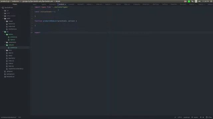The height and width of the screenshot is (119, 213).
Task: Click the manifest.json file icon
Action: 7,29
